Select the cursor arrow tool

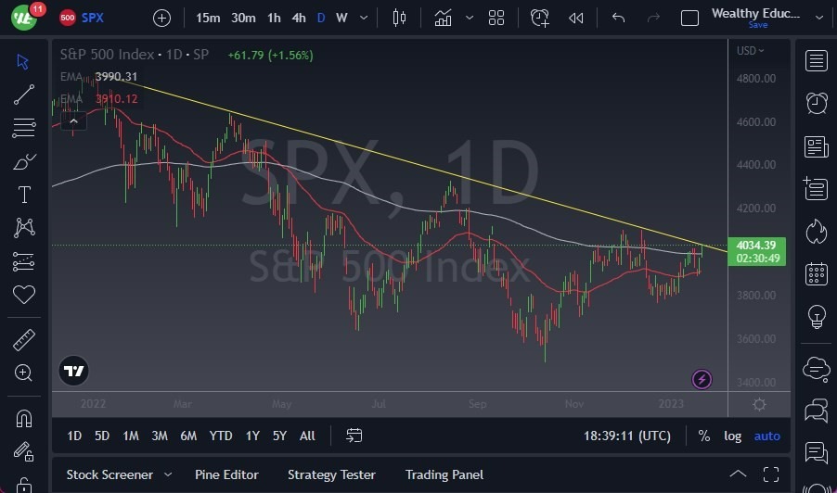point(23,61)
